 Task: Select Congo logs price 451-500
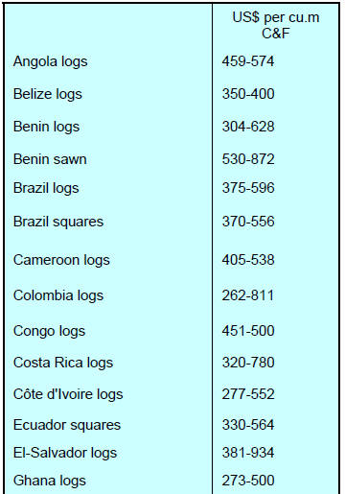click(248, 331)
